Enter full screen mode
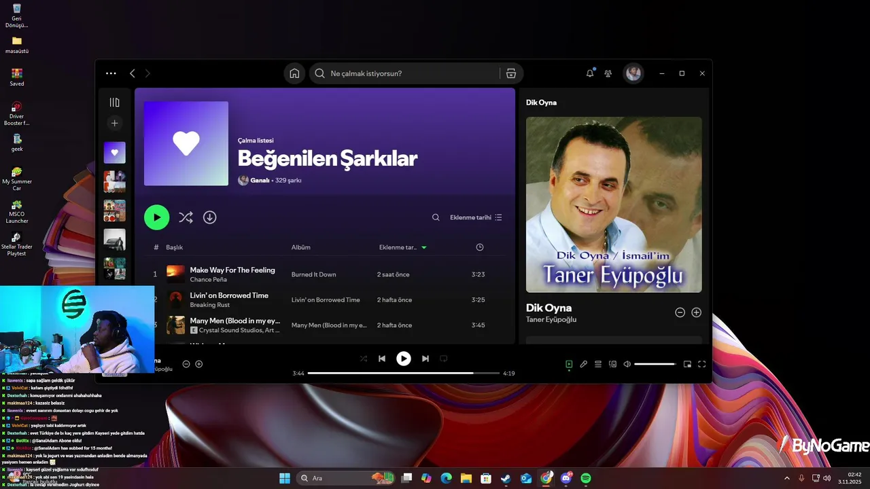 [702, 364]
